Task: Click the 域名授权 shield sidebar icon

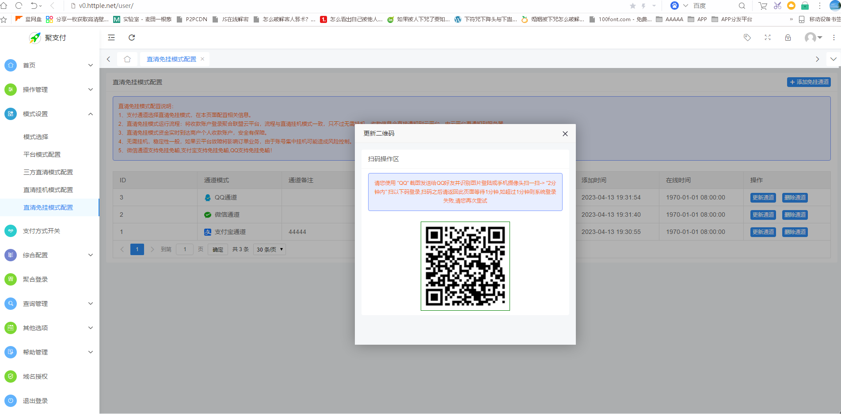Action: click(11, 376)
